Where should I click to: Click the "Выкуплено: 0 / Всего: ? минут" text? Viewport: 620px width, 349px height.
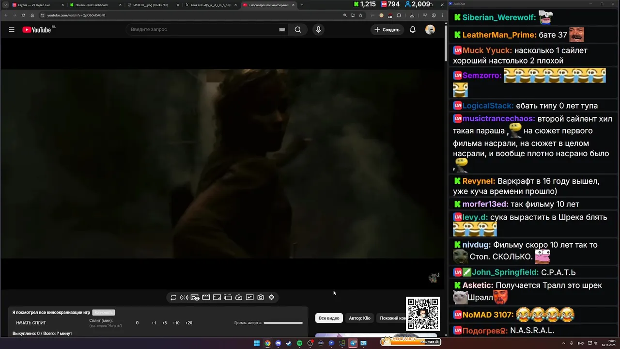(x=42, y=333)
